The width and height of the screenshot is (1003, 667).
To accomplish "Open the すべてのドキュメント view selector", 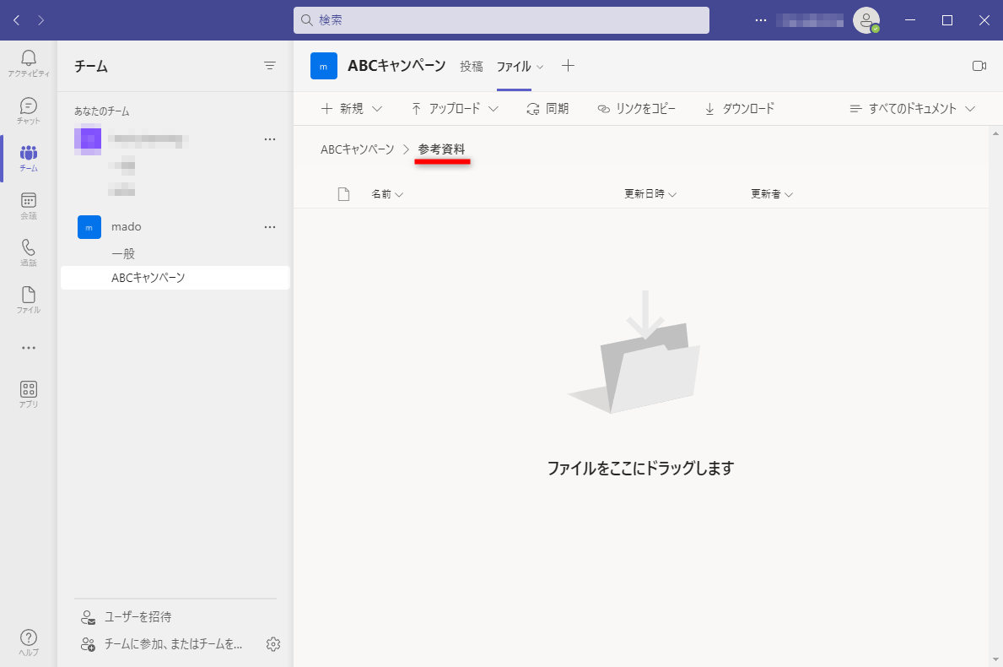I will [912, 108].
